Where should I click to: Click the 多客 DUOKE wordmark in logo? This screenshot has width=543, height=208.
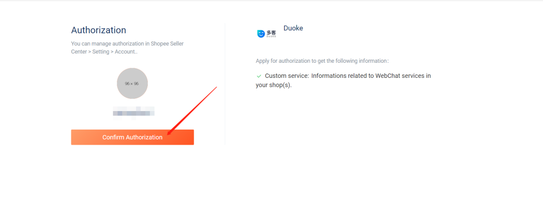point(271,34)
